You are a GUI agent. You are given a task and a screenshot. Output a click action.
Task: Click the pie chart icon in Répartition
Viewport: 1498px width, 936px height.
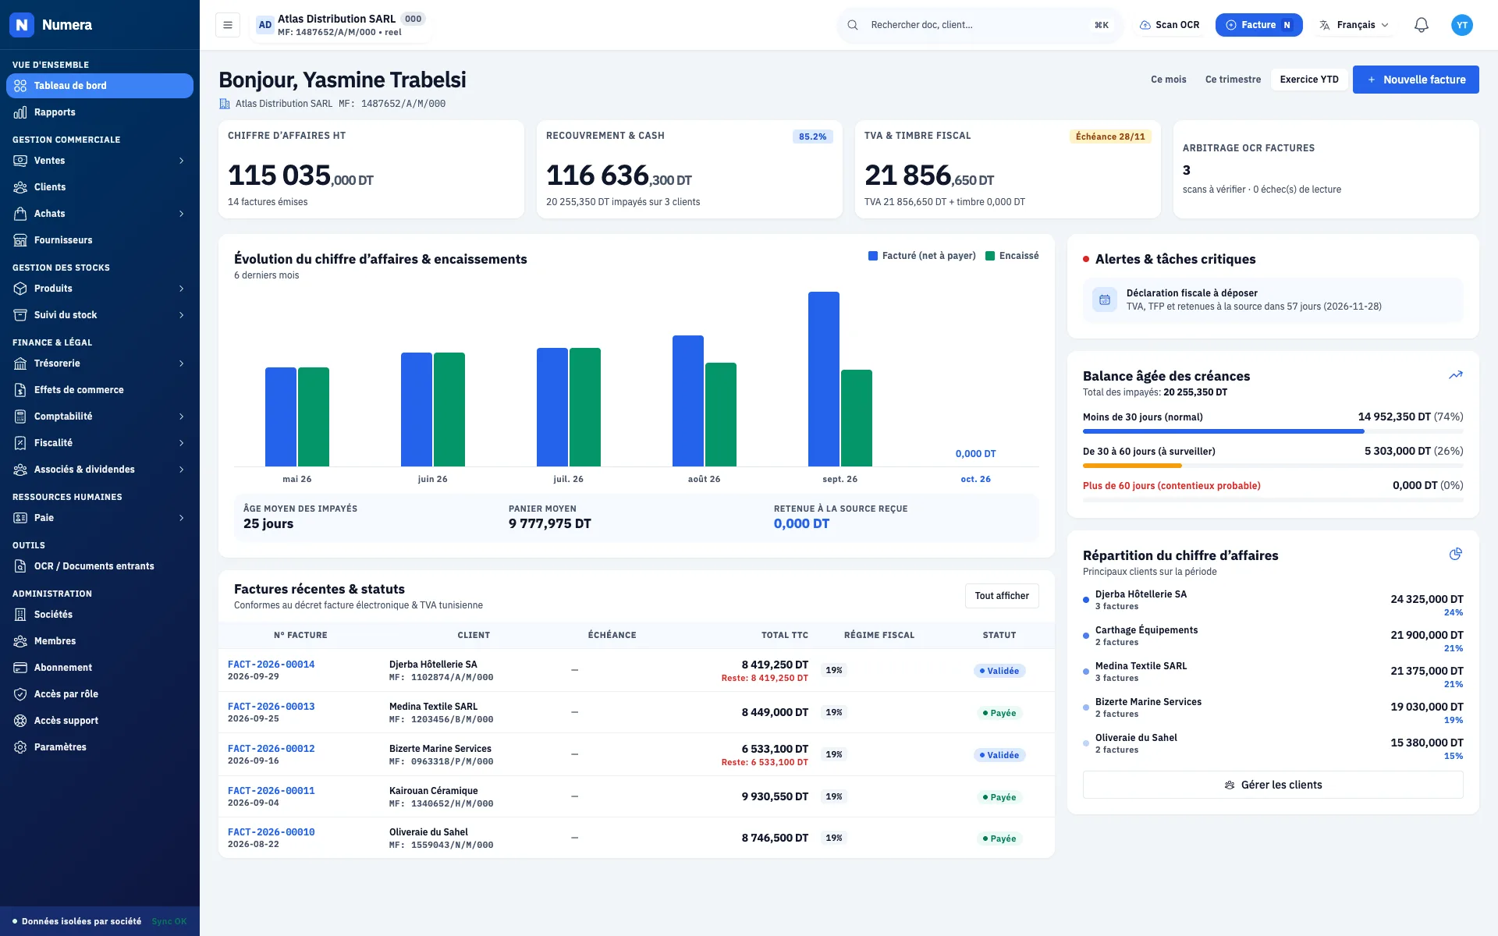1456,554
